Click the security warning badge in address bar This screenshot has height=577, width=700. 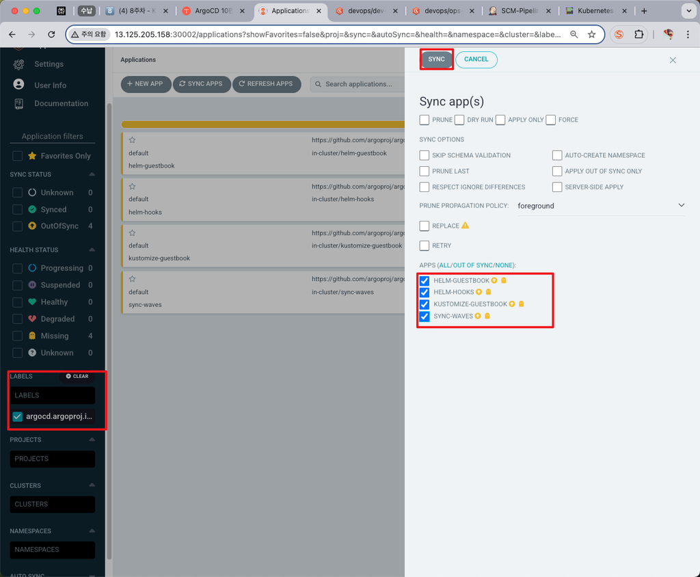(x=90, y=34)
